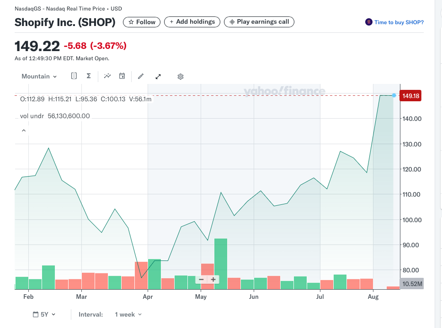Open the chart indicators icon

click(107, 76)
